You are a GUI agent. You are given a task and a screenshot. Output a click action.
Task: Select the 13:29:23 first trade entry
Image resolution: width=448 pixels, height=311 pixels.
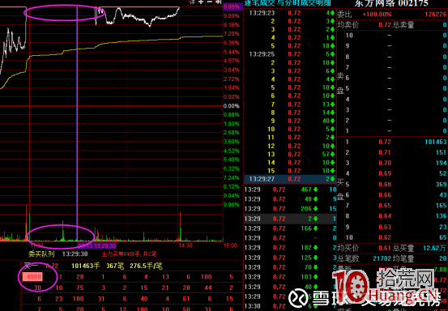[290, 13]
